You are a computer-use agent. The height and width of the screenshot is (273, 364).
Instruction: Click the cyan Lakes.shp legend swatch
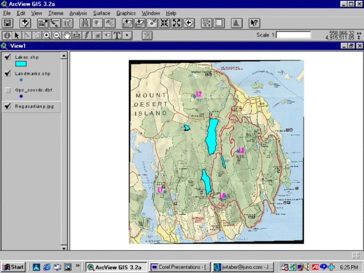21,64
